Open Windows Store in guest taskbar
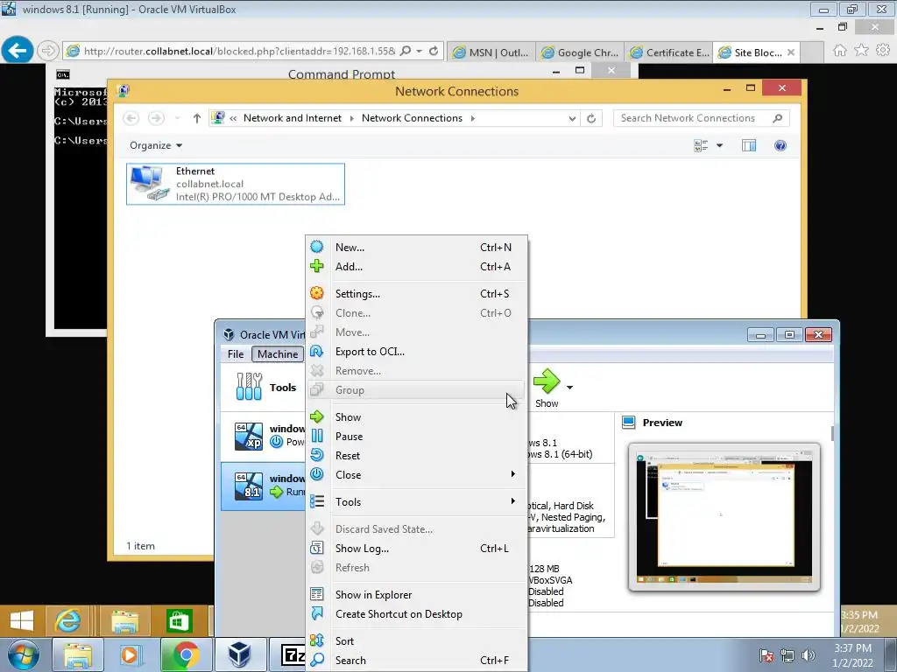 (x=179, y=620)
